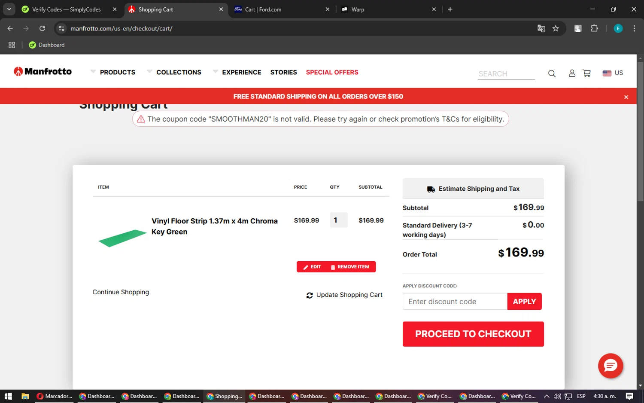Open the shopping cart icon in header
The height and width of the screenshot is (403, 644).
pos(586,73)
